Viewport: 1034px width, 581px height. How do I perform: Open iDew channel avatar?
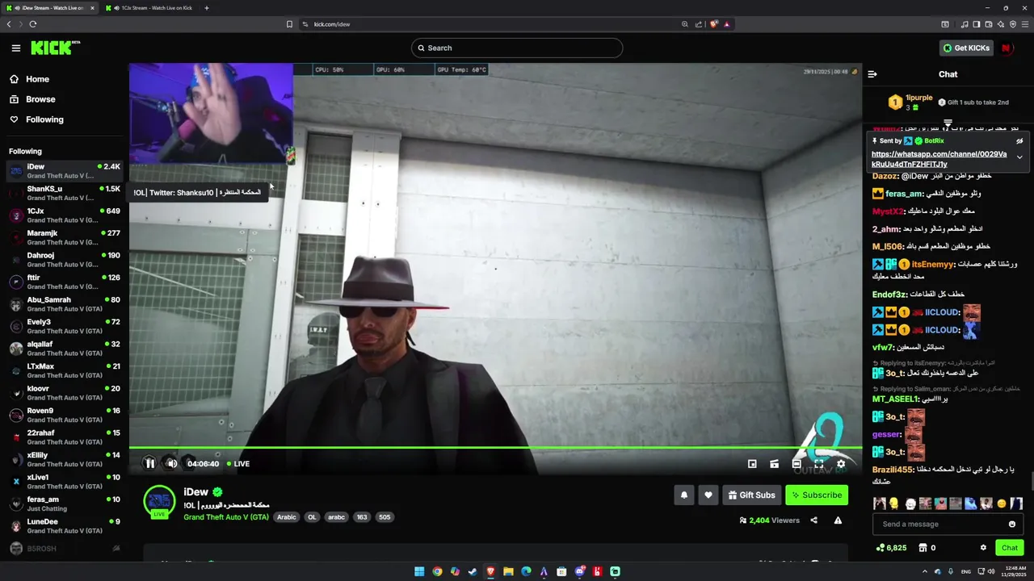(159, 501)
